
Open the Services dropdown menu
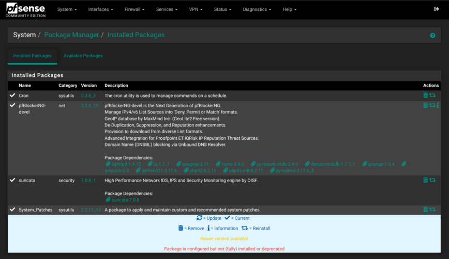pos(167,9)
